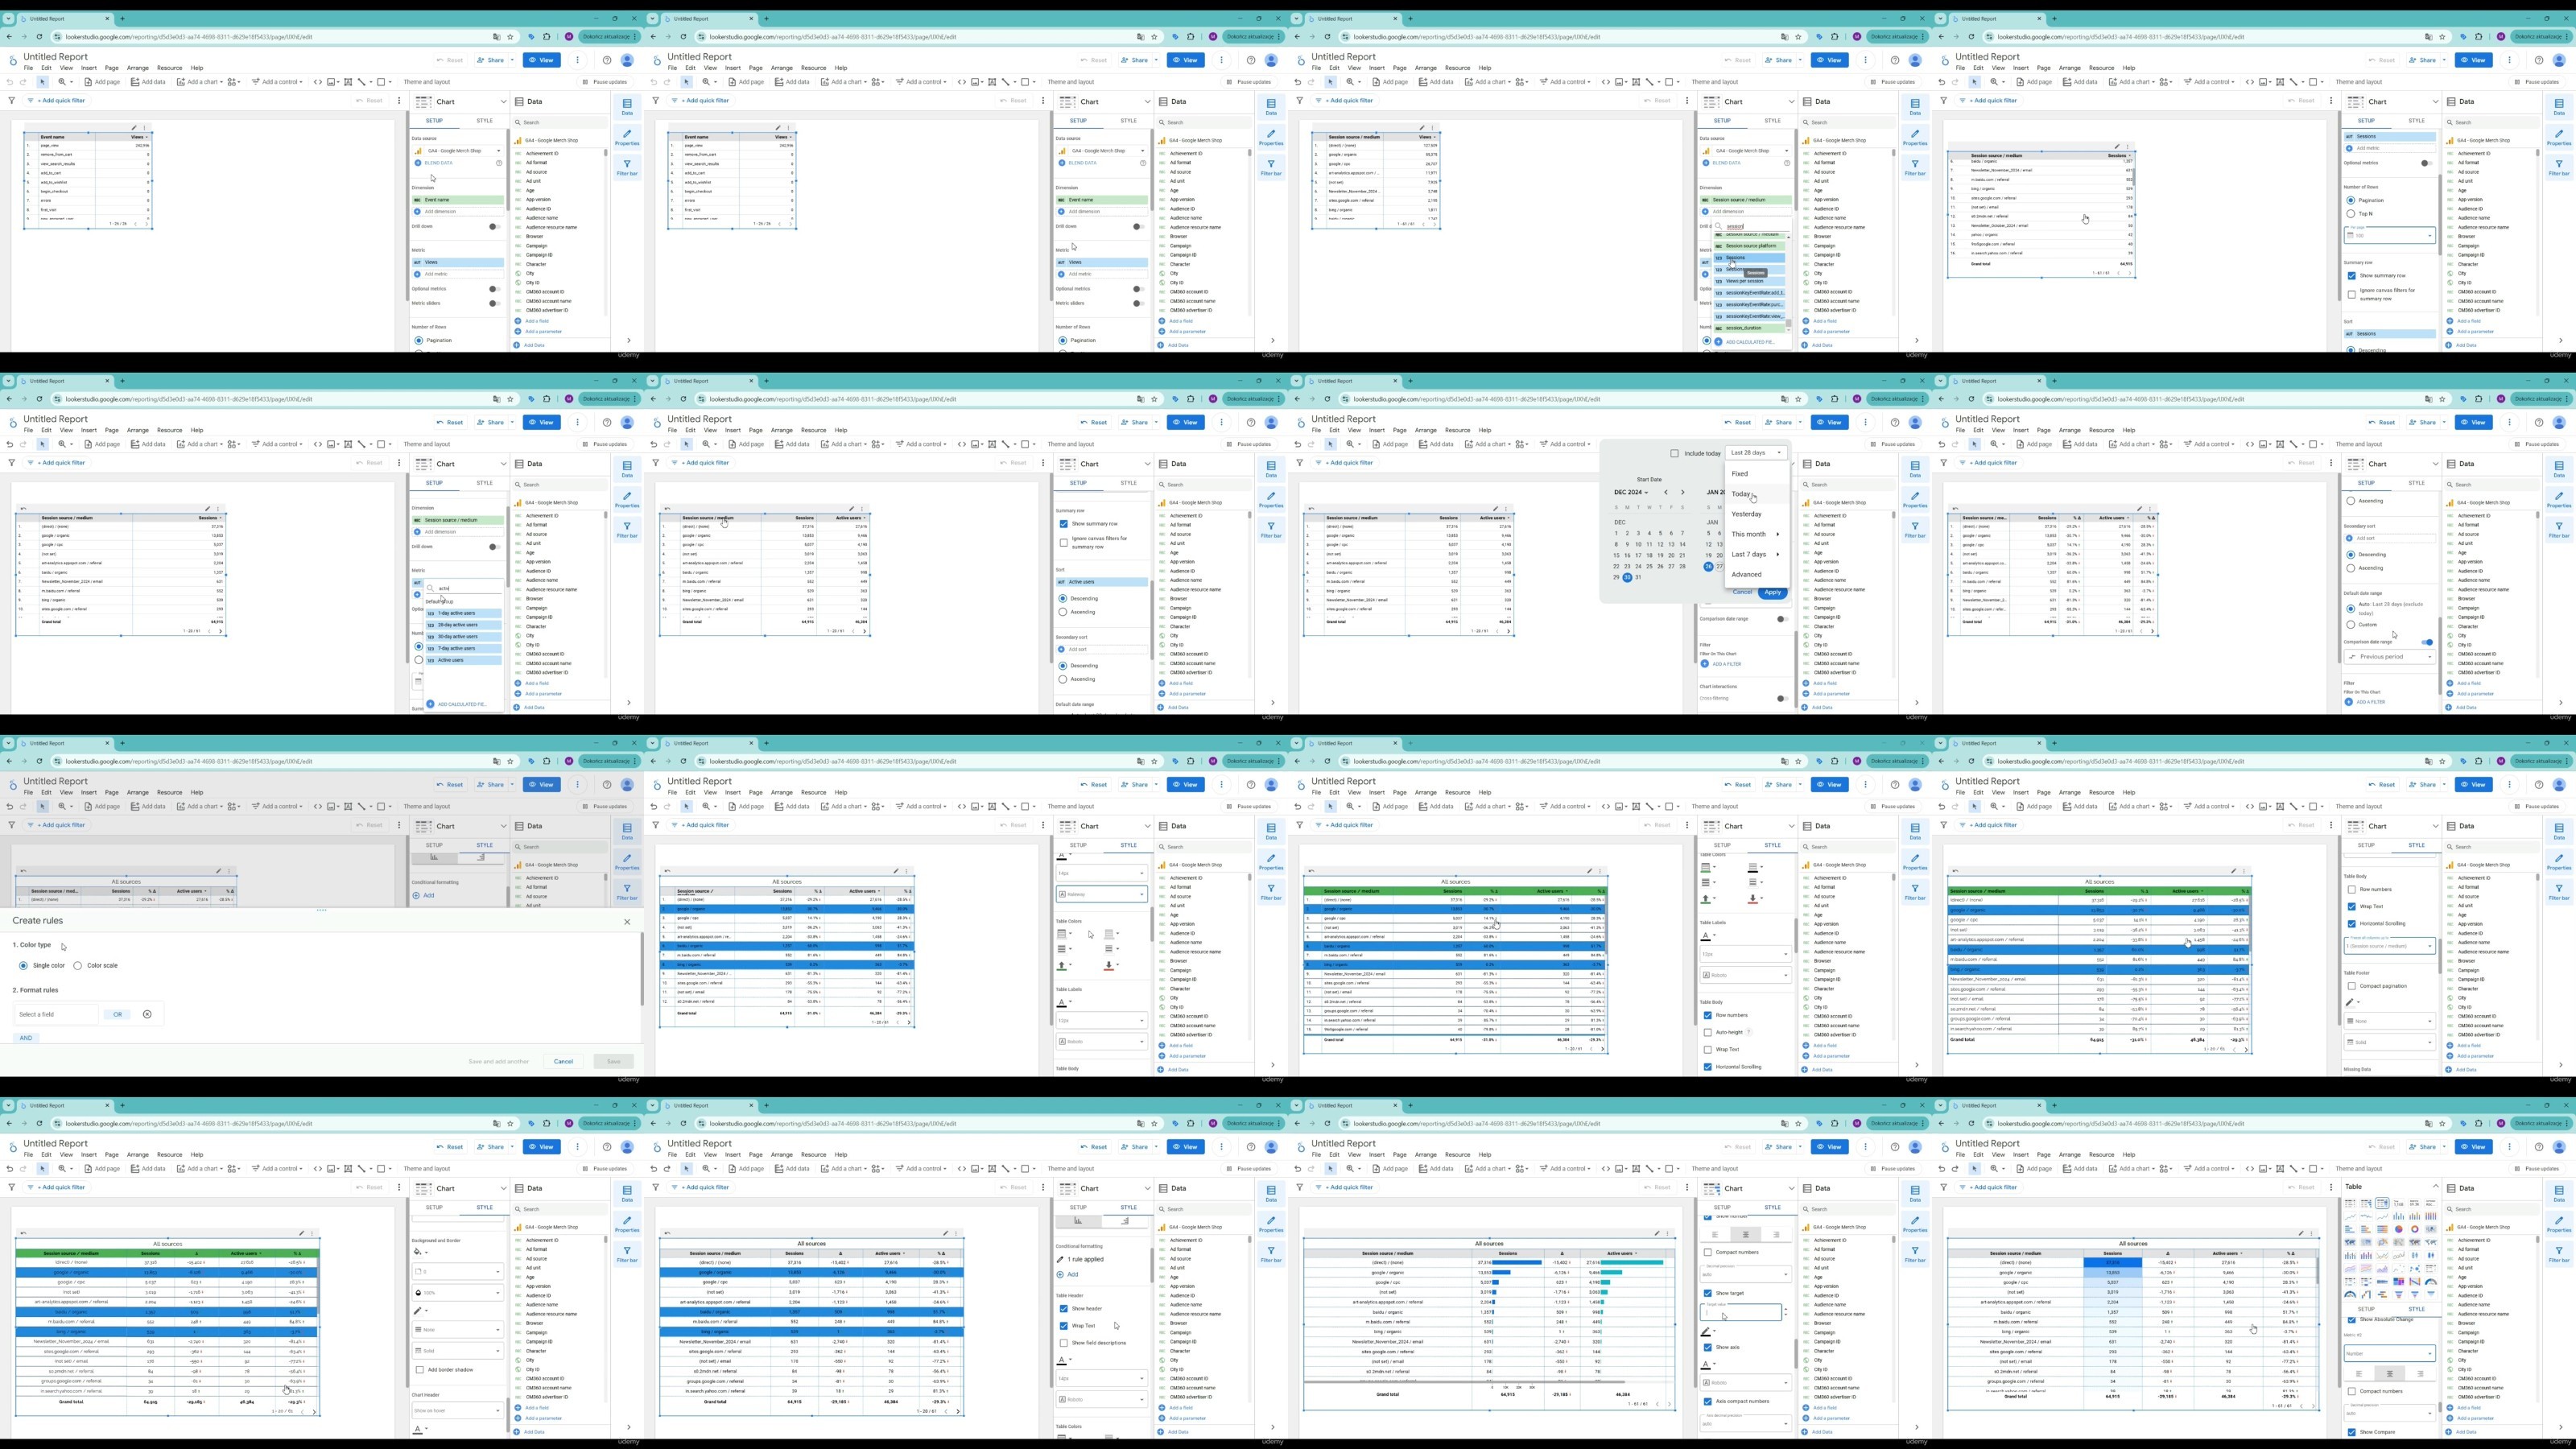The height and width of the screenshot is (1449, 2576).
Task: Choose Advanced from date range menu
Action: 1747,575
